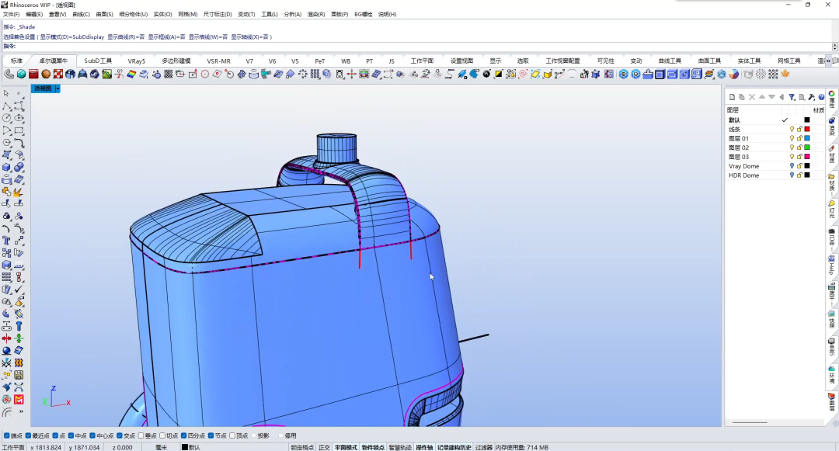Toggle the 四分点 osnap checkbox
Image resolution: width=839 pixels, height=451 pixels.
(x=183, y=436)
